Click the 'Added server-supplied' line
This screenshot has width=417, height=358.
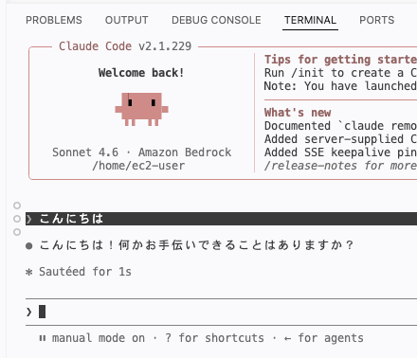[340, 139]
